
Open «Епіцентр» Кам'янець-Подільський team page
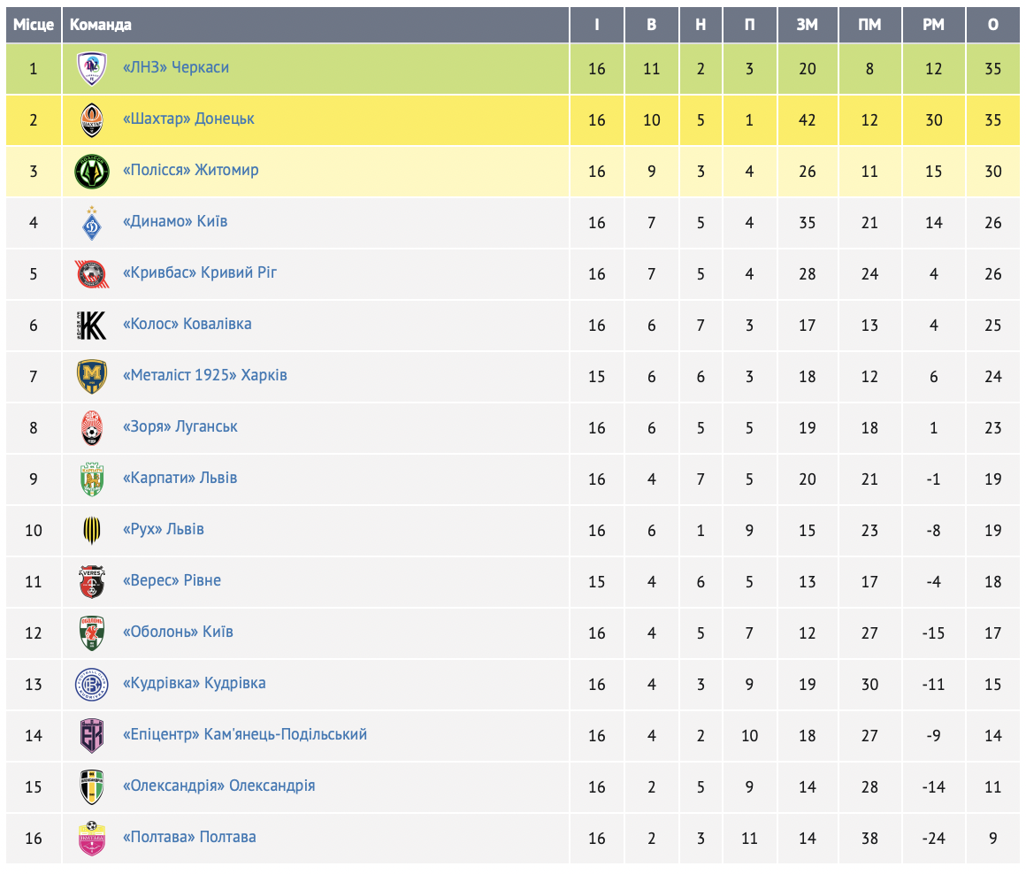pos(245,734)
